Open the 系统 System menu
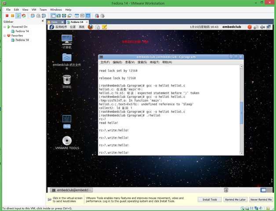Image resolution: width=276 pixels, height=211 pixels. coord(81,27)
